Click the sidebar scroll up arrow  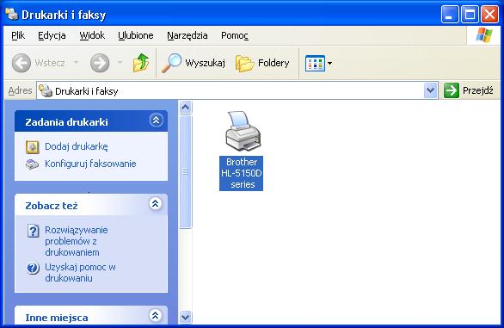(x=185, y=108)
